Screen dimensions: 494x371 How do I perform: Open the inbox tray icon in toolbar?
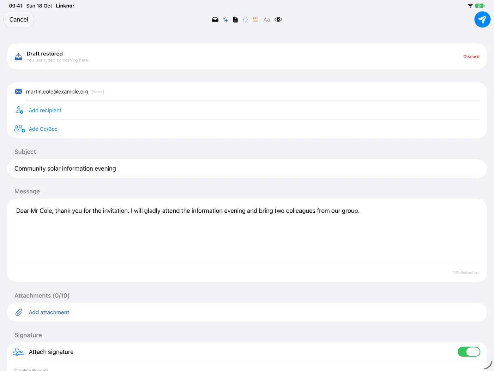tap(215, 20)
